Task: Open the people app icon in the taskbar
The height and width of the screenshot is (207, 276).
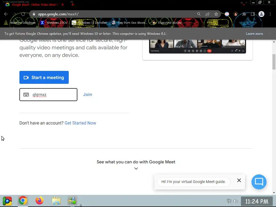Action: [x=72, y=201]
